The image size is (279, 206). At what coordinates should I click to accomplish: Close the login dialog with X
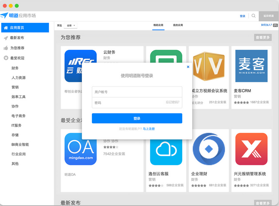[188, 67]
